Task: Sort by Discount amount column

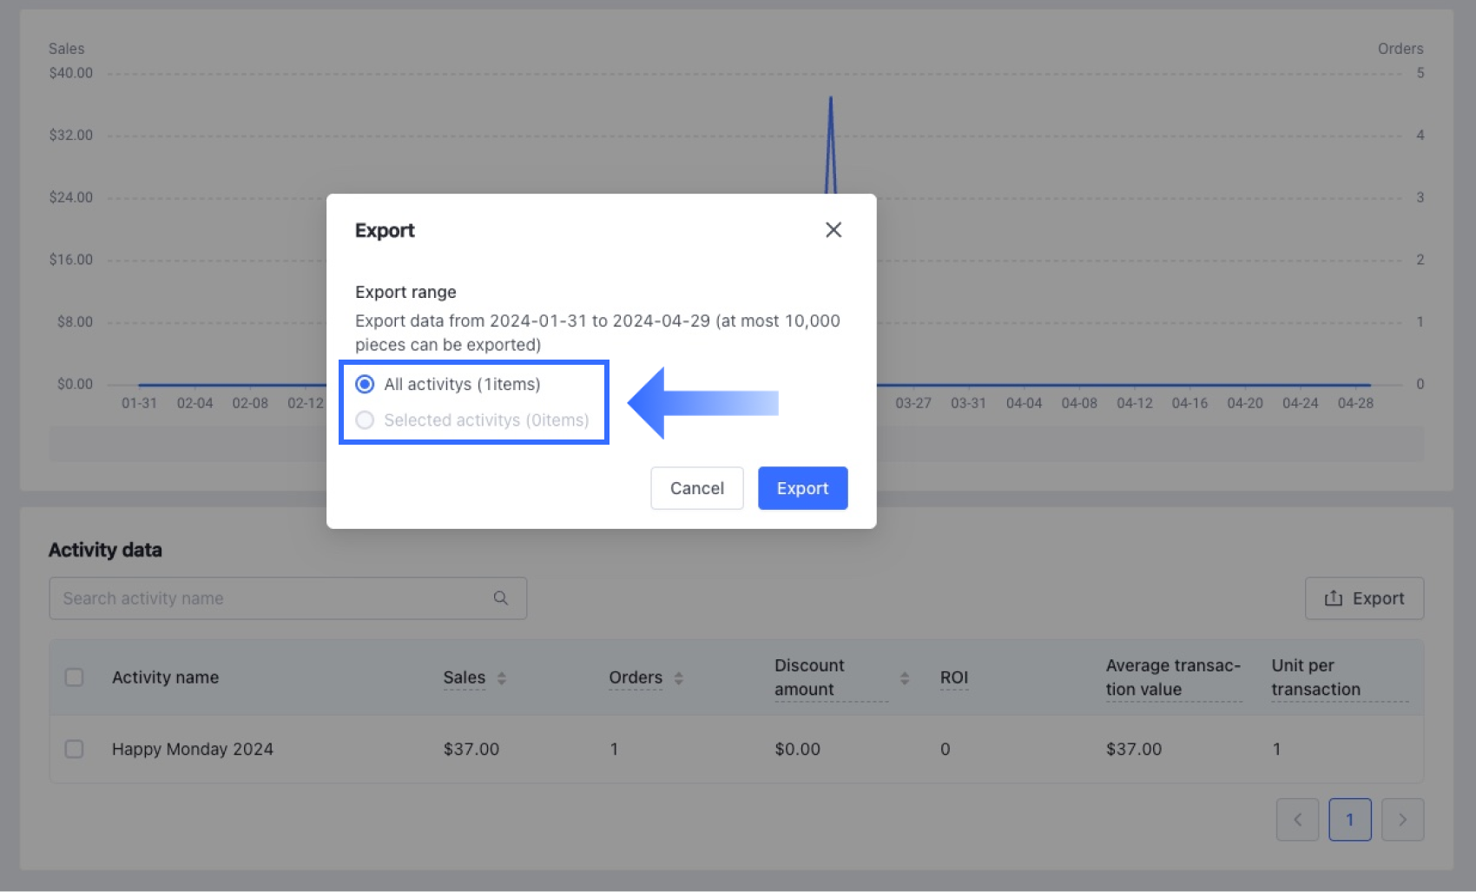Action: (x=905, y=678)
